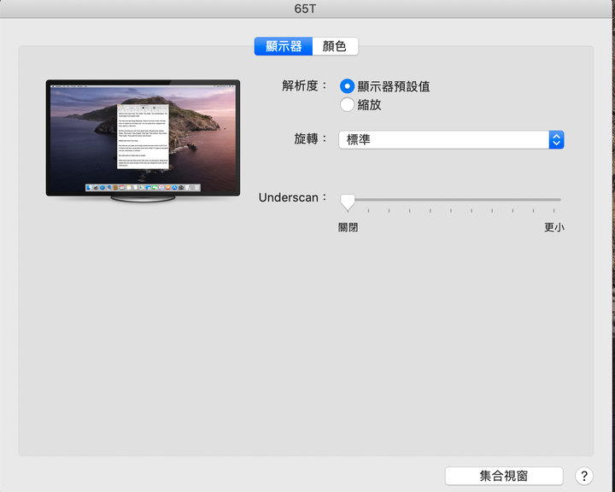Click the 更小 end of the Underscan slider

553,227
